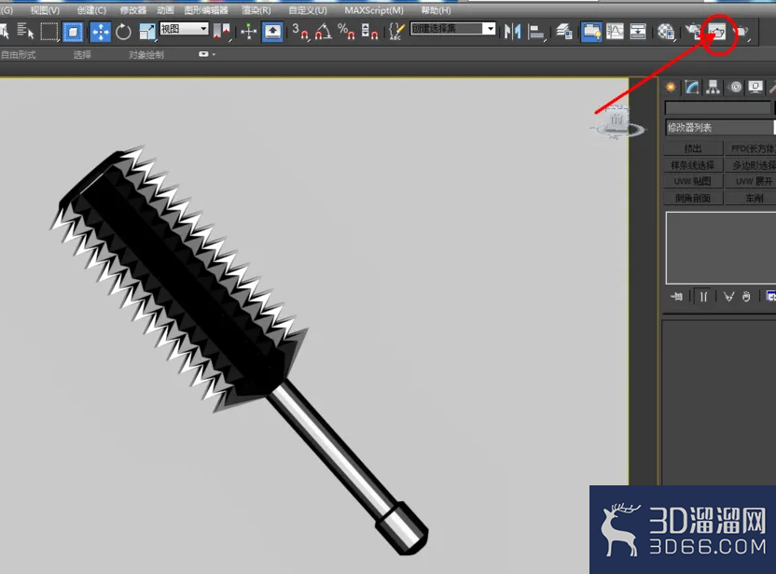Switch to 对象绘制 ribbon tab

coord(146,54)
